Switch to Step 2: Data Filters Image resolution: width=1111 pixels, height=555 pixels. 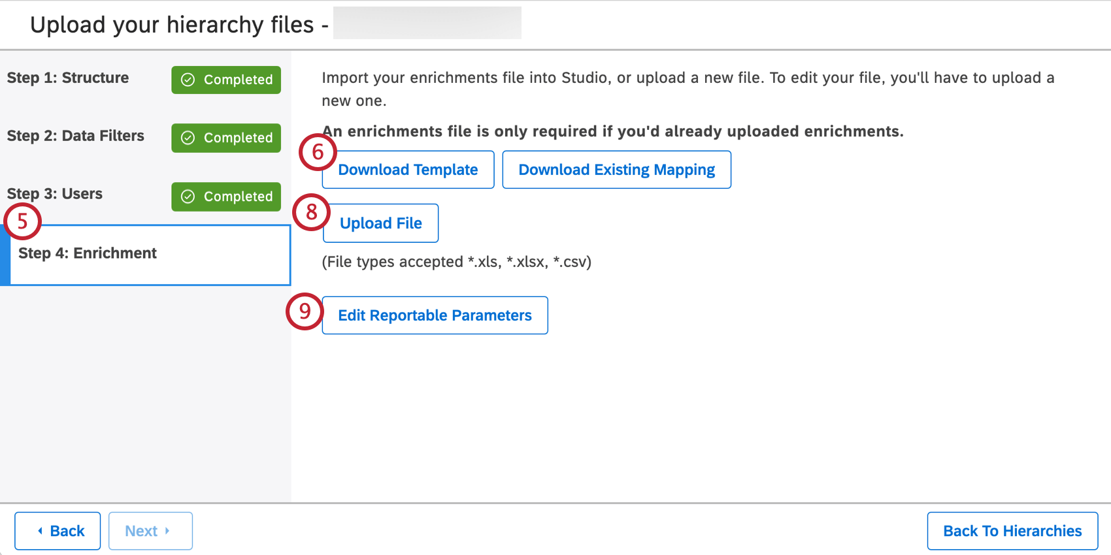(x=76, y=136)
